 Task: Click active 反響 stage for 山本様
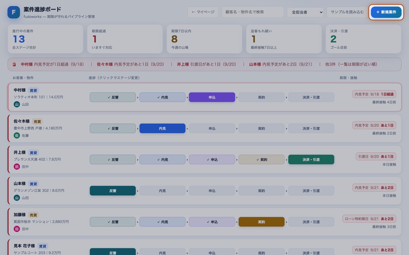[113, 191]
